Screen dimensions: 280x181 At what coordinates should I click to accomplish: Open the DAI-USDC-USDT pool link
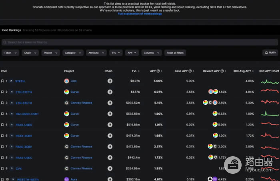[x=27, y=114]
